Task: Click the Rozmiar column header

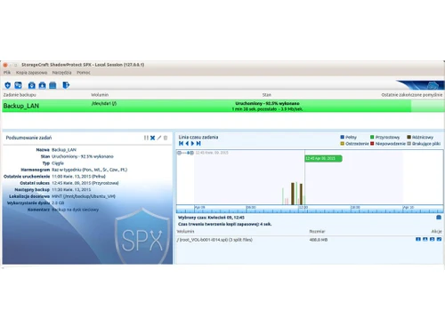Action: pos(317,231)
